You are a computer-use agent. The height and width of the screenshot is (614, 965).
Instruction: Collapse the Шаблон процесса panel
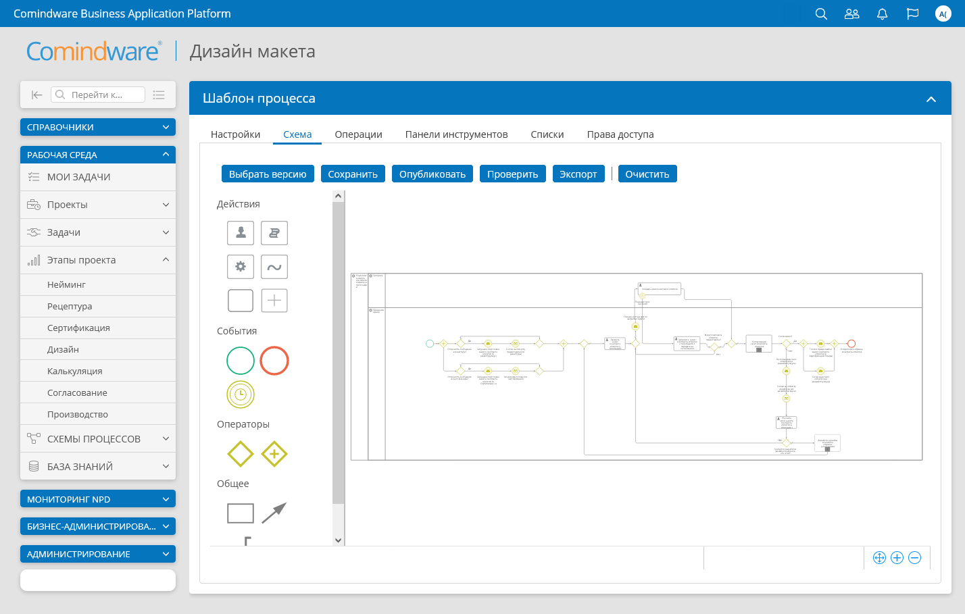pyautogui.click(x=931, y=99)
